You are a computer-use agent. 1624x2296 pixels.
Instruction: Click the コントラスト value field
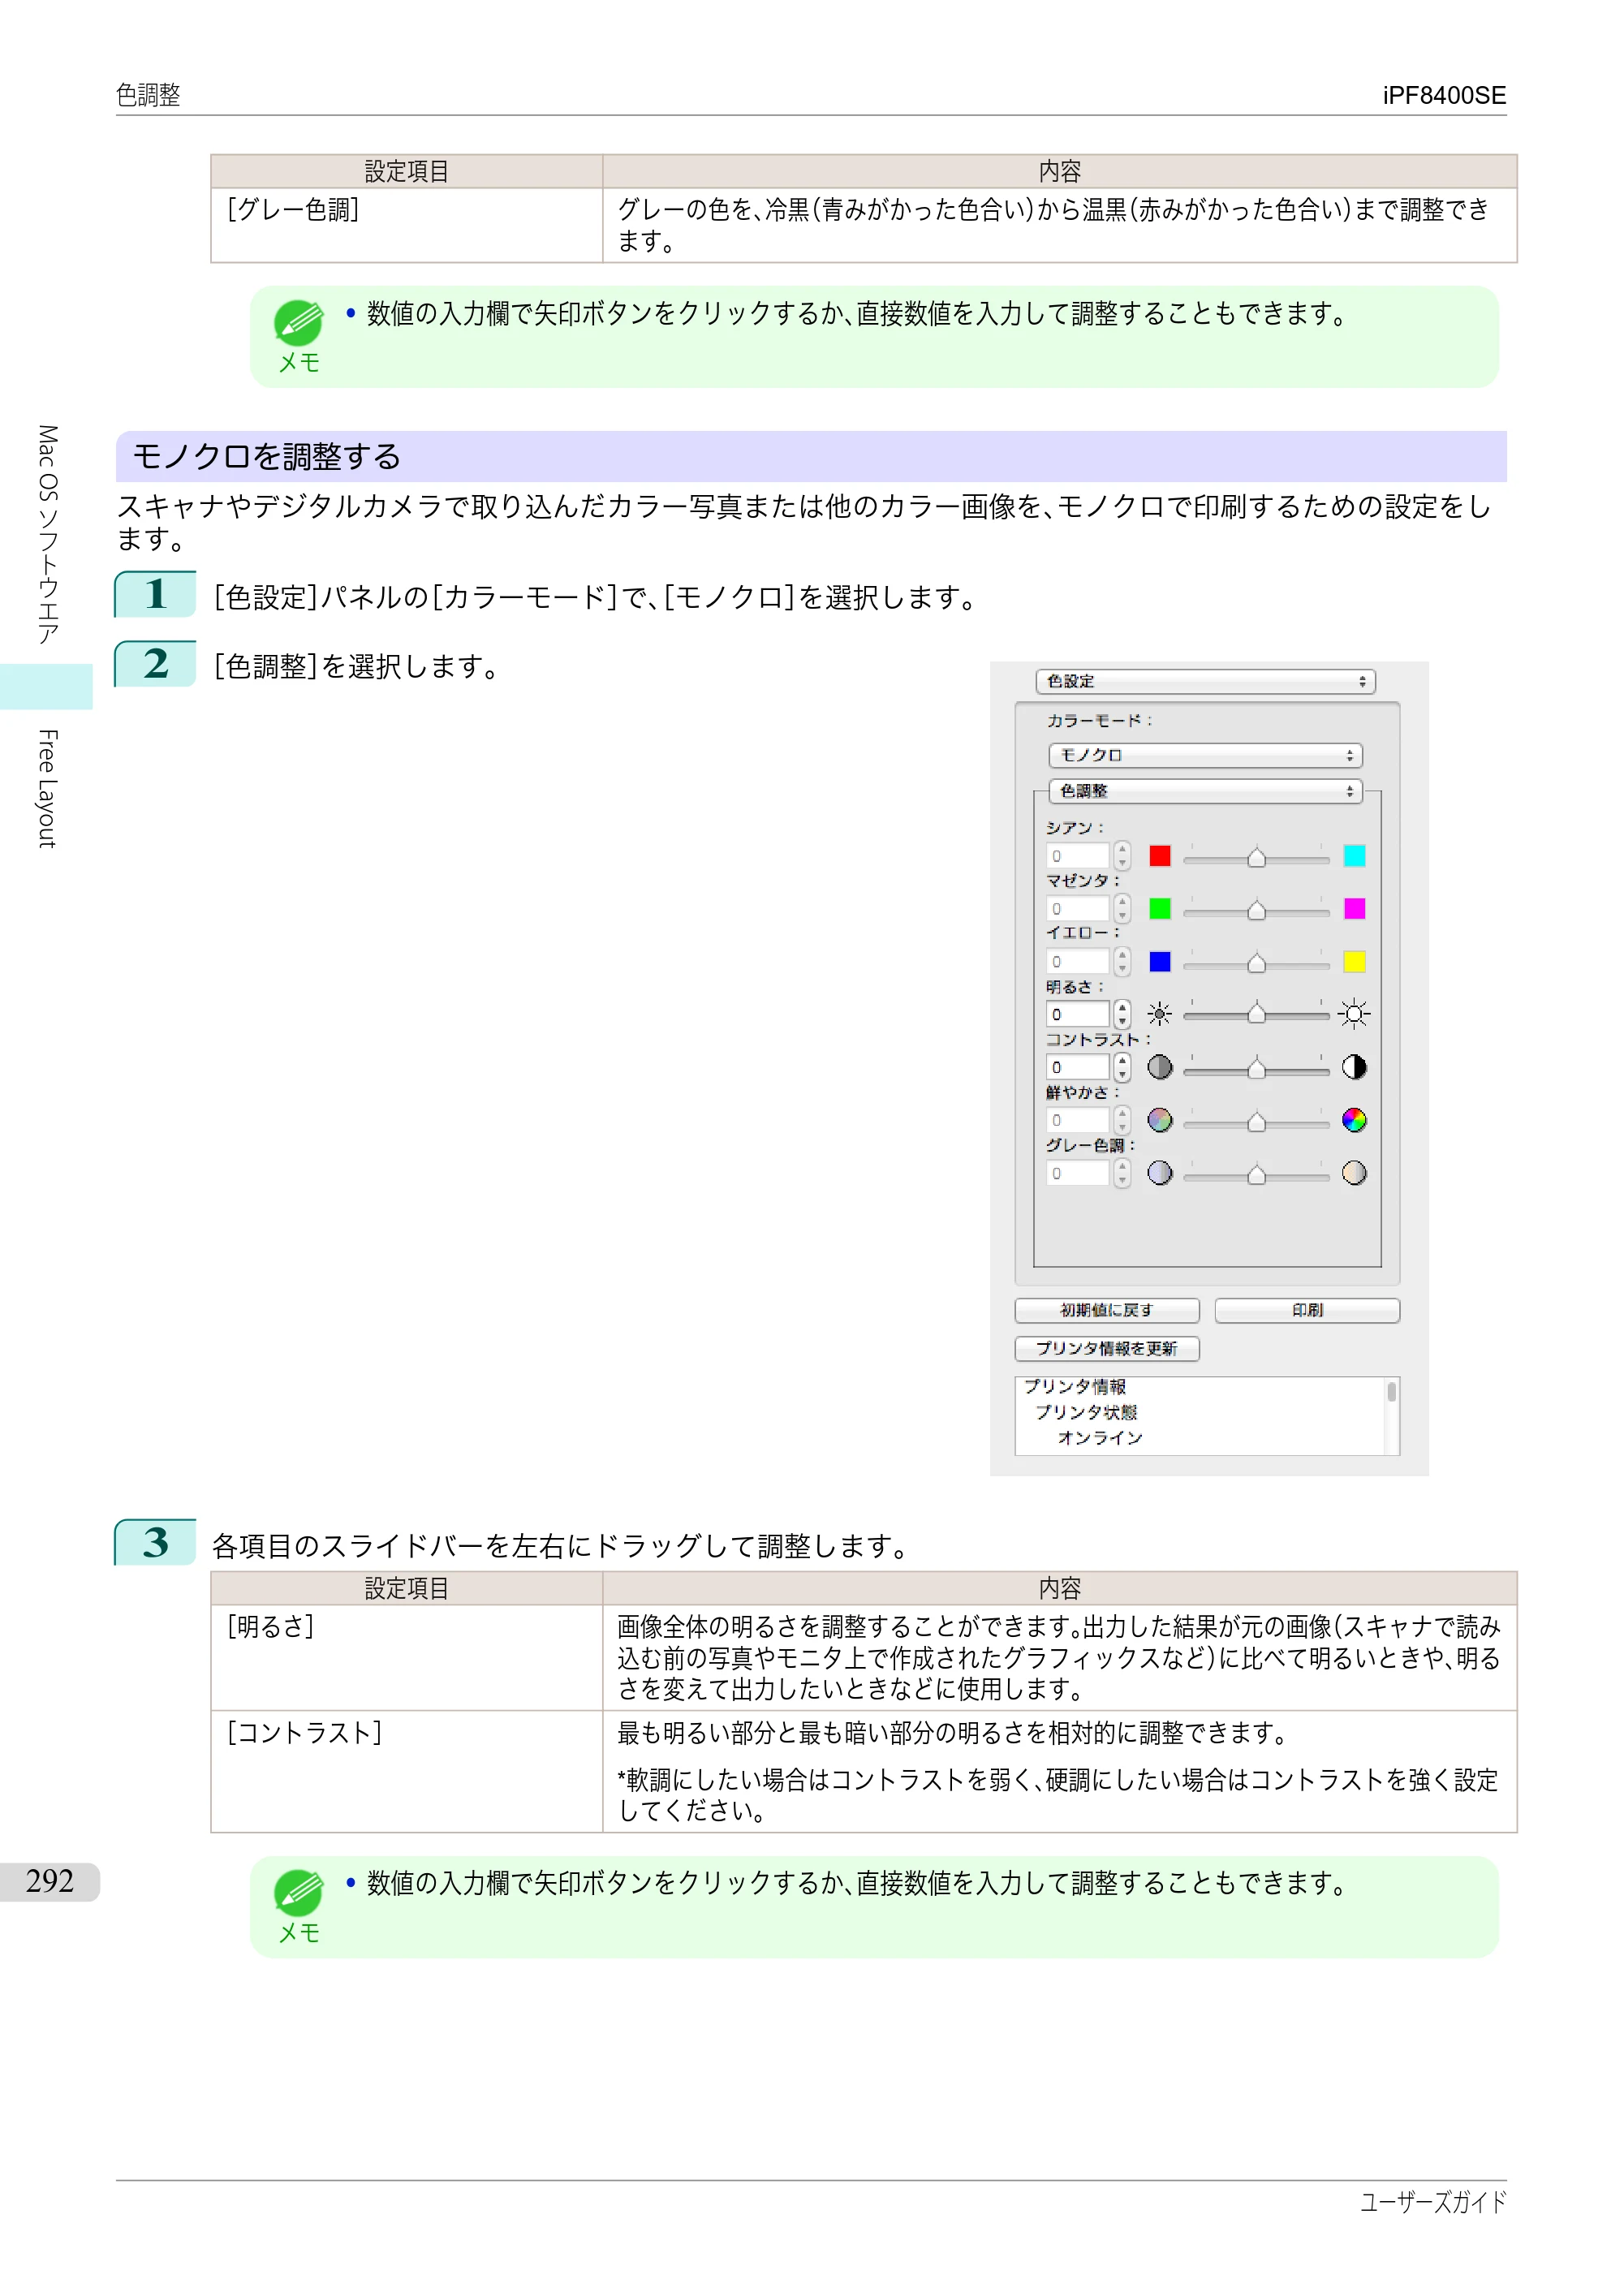[1077, 1068]
